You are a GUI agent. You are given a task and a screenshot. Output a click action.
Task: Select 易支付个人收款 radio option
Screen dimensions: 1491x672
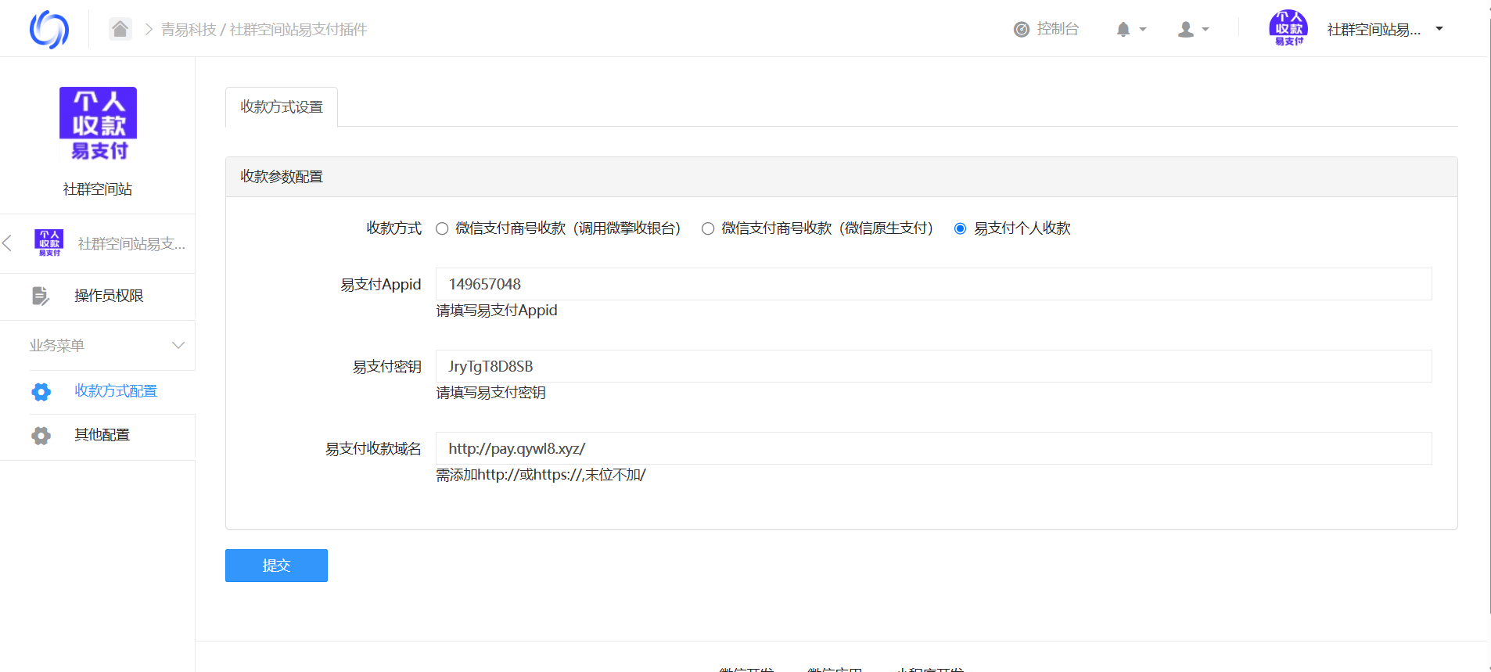[960, 228]
